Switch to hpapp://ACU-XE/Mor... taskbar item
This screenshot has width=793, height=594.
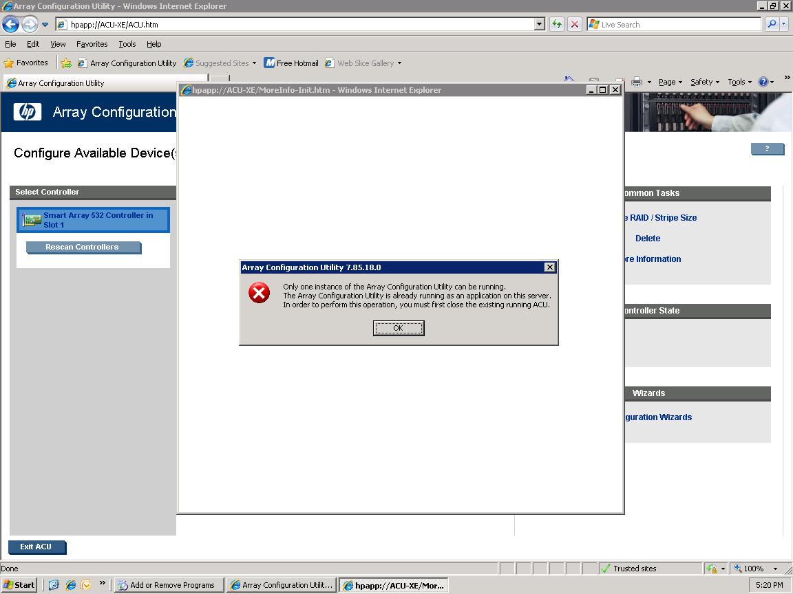click(394, 585)
